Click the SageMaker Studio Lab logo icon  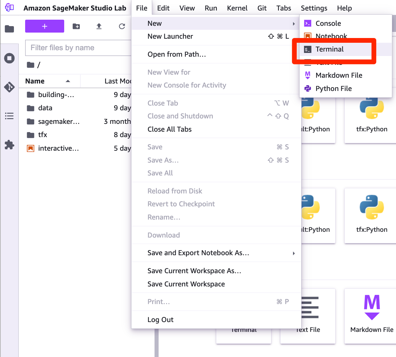pyautogui.click(x=10, y=7)
